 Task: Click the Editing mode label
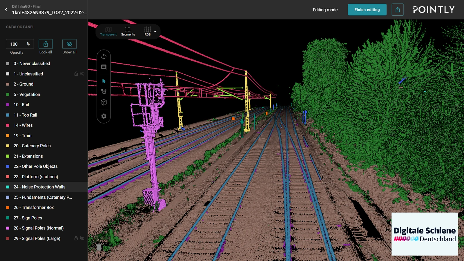[325, 10]
